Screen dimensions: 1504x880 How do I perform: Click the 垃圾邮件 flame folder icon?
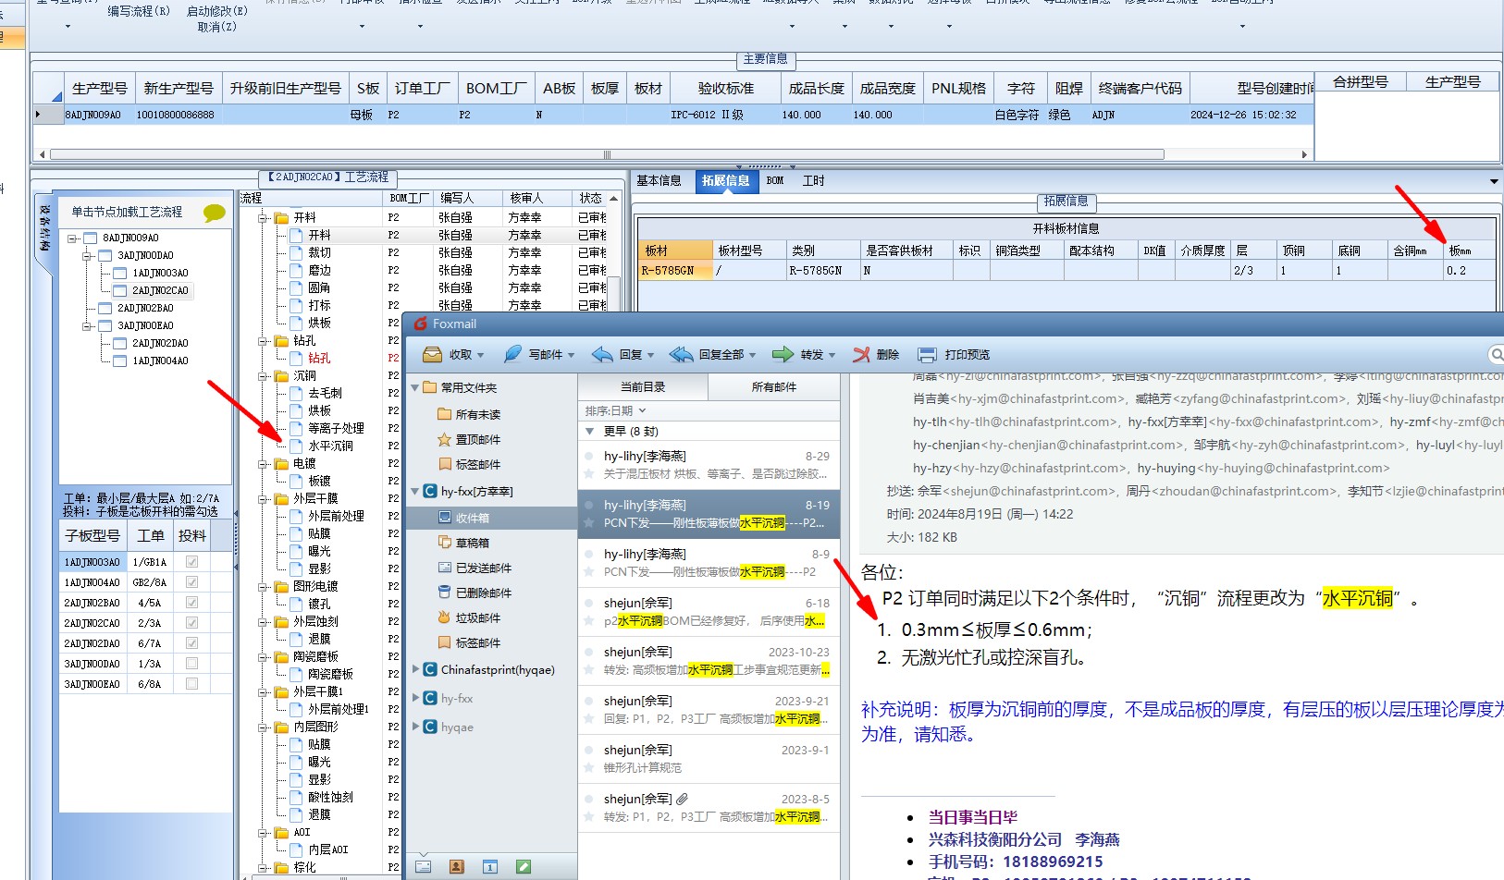click(x=444, y=617)
